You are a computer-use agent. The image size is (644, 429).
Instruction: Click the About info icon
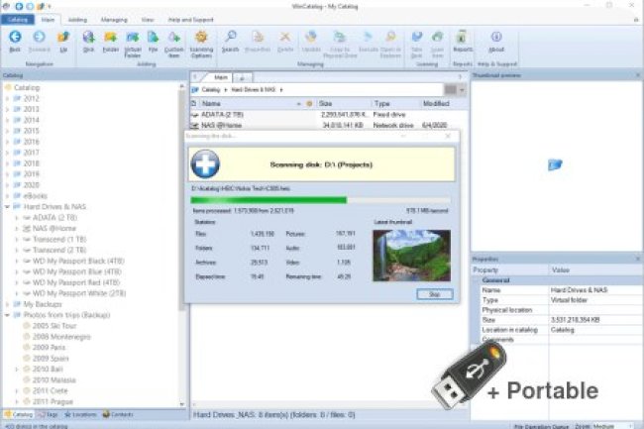pos(496,39)
